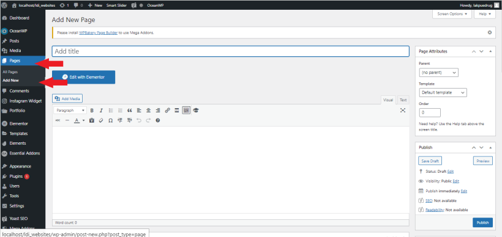Enable distraction-free writing mode
This screenshot has width=502, height=237.
(403, 110)
